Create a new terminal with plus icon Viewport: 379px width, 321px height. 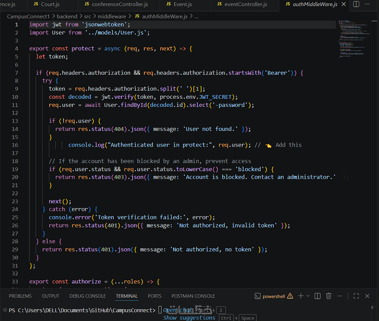(301, 296)
